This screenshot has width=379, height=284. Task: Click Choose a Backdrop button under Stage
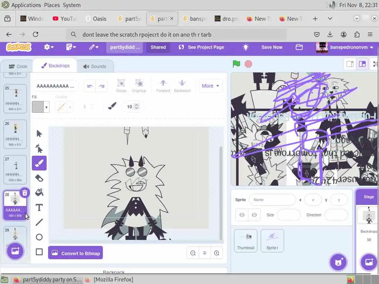[x=369, y=262]
